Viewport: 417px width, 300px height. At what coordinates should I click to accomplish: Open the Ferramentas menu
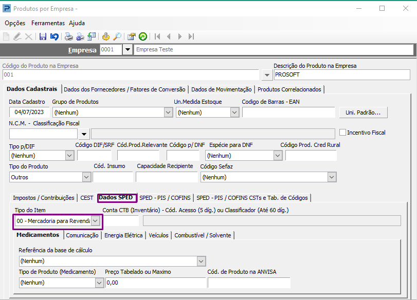point(48,23)
